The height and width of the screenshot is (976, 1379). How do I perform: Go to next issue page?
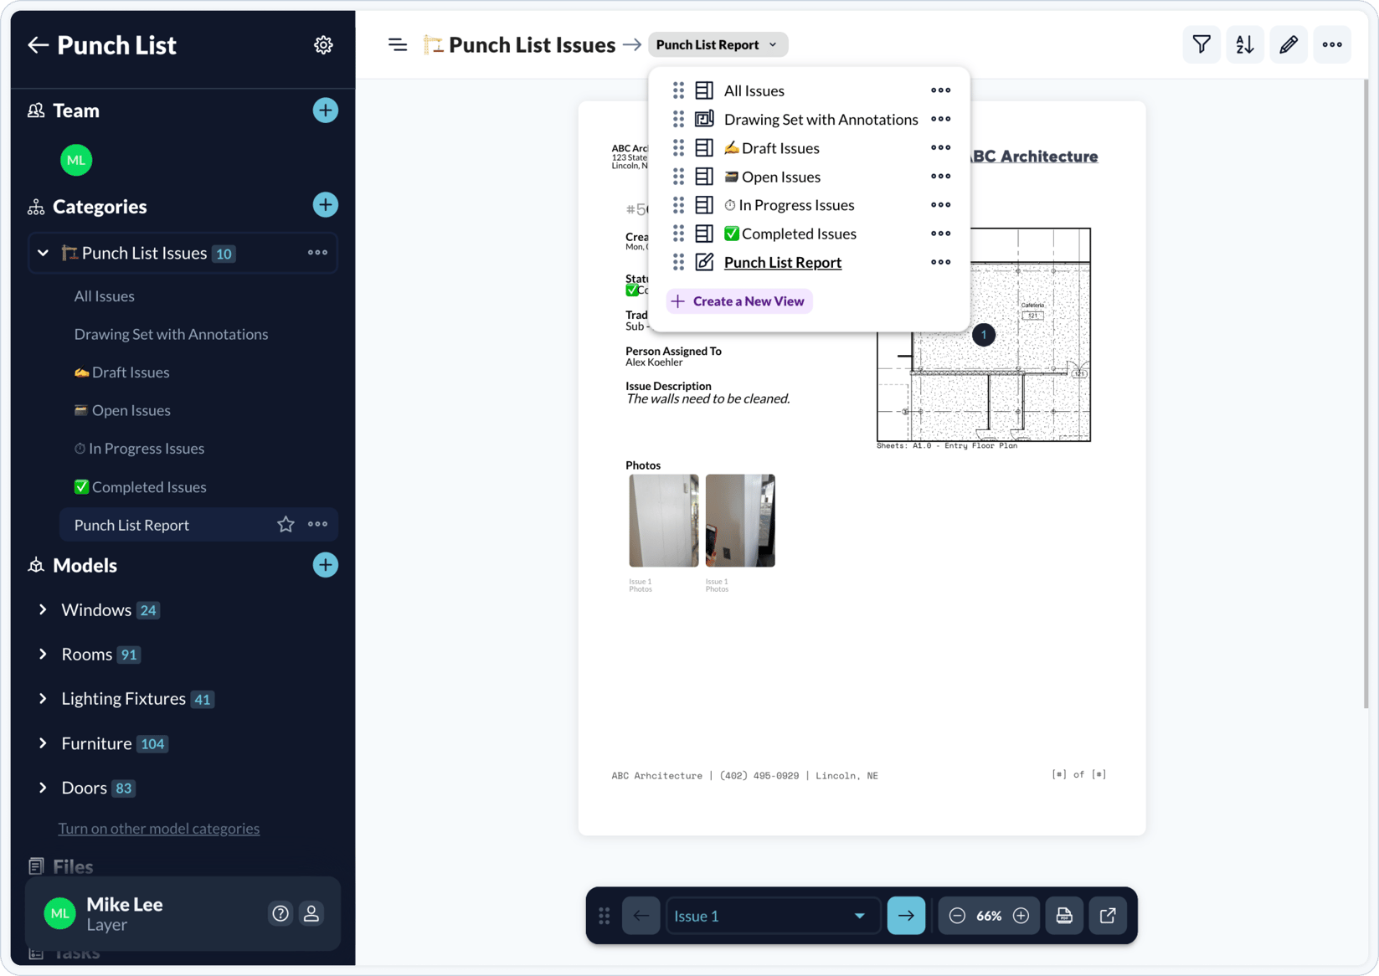tap(906, 916)
